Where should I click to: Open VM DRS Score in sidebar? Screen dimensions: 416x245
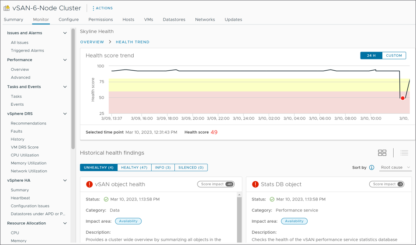(24, 147)
